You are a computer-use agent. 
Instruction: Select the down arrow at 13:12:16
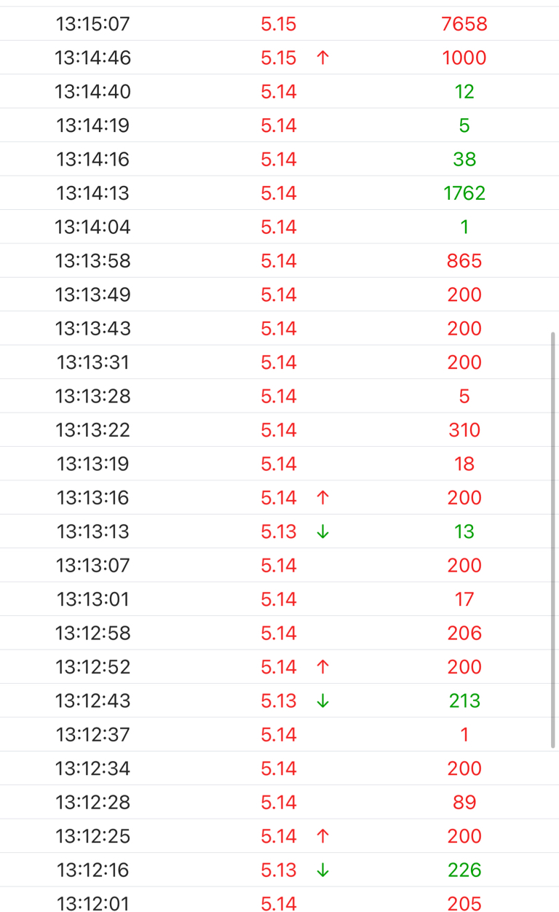pos(323,870)
